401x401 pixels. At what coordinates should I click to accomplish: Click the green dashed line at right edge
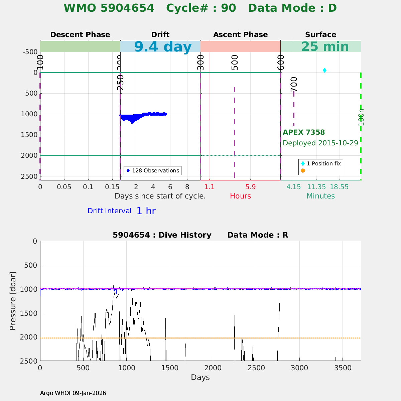click(x=361, y=150)
